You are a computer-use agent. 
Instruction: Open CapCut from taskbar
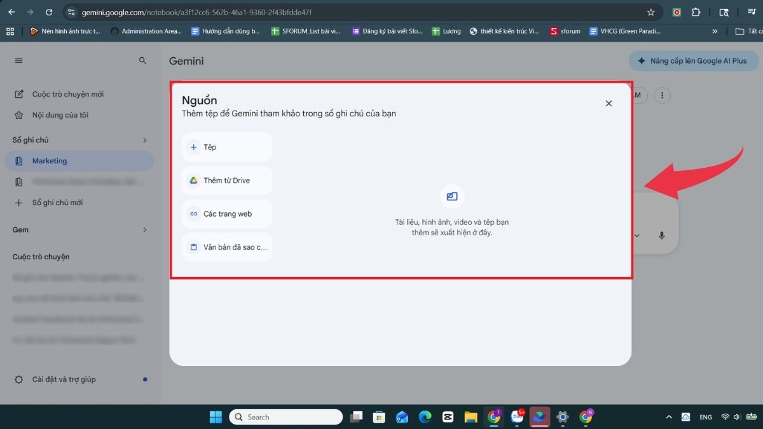pos(448,417)
